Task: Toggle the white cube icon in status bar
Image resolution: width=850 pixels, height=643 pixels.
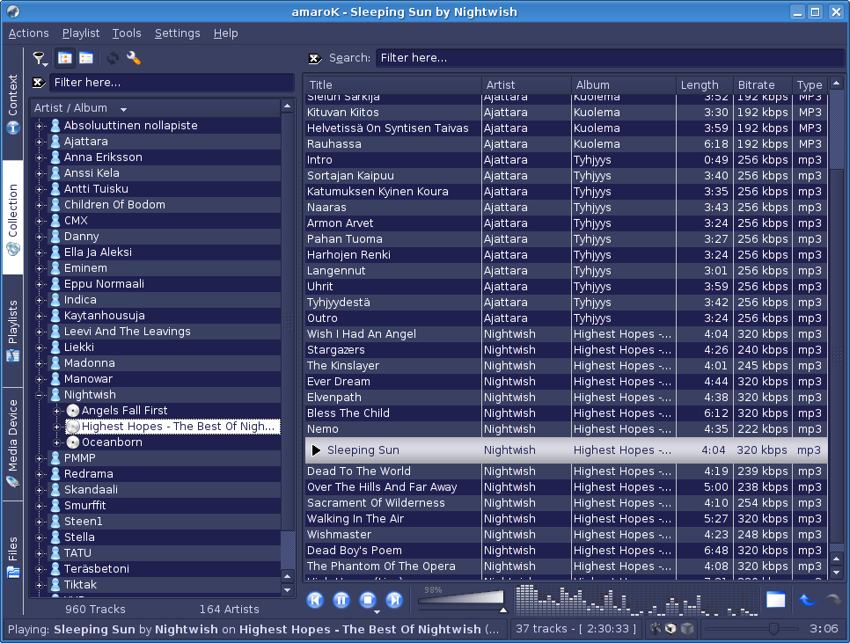Action: (x=671, y=628)
